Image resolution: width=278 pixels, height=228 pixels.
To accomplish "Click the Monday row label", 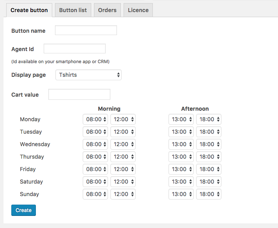I will [x=30, y=119].
